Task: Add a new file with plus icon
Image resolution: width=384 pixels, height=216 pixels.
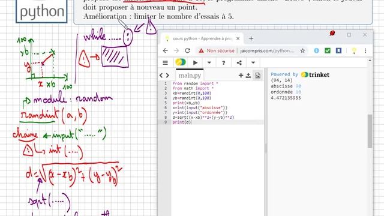Action: click(241, 76)
